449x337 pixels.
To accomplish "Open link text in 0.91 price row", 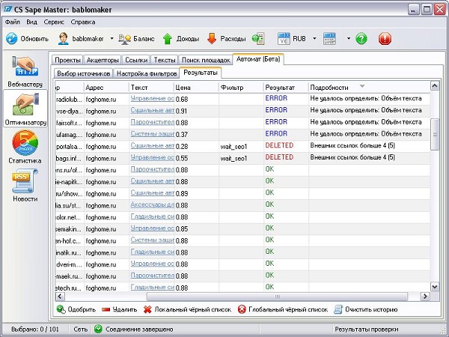I will [x=153, y=110].
